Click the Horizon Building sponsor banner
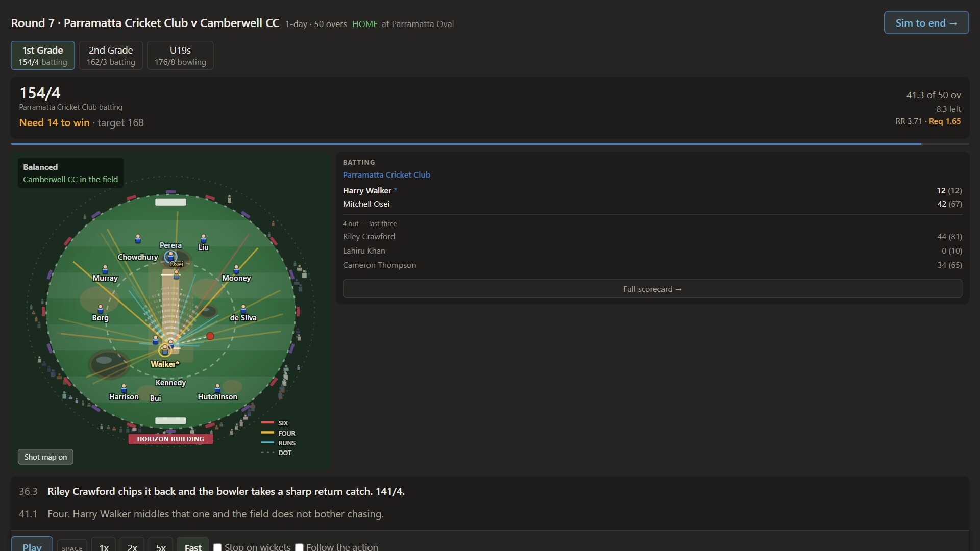 (170, 439)
